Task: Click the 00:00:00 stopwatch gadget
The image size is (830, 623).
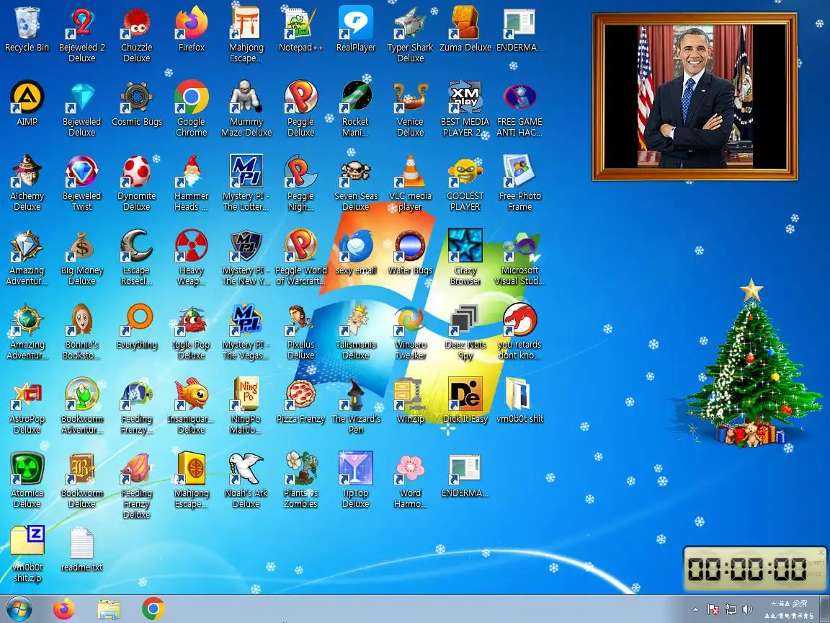Action: coord(754,569)
